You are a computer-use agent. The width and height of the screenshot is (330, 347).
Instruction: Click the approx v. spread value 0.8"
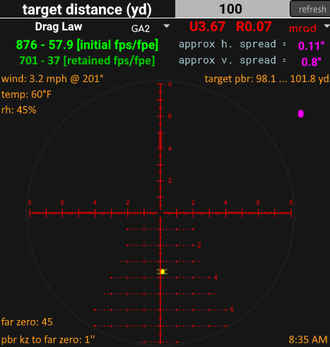(311, 62)
